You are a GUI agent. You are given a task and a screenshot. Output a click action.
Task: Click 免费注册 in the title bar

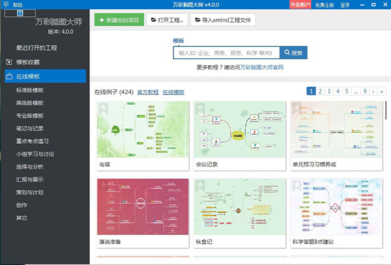(326, 5)
